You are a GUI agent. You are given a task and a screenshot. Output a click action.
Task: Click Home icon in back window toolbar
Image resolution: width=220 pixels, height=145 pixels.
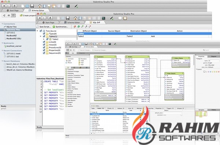click(x=40, y=6)
